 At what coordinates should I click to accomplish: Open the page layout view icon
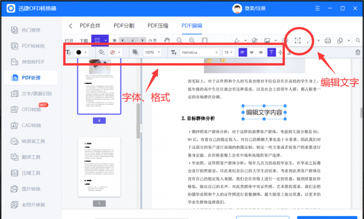[x=204, y=40]
